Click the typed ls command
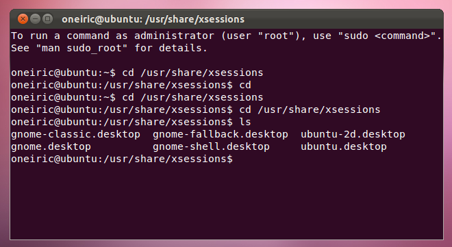The height and width of the screenshot is (247, 452). click(x=245, y=122)
